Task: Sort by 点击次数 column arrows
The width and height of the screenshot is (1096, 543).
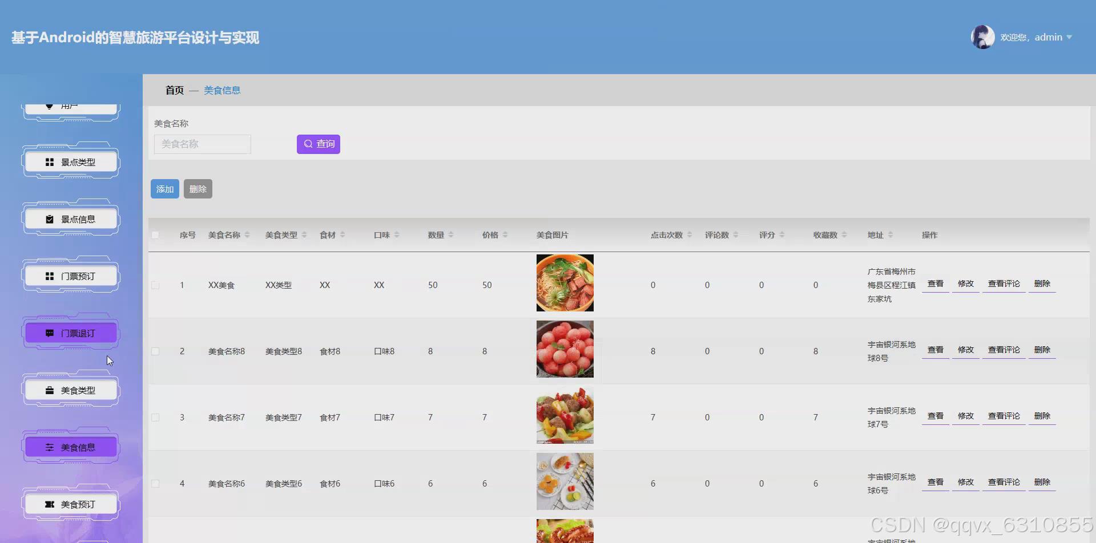Action: click(690, 235)
